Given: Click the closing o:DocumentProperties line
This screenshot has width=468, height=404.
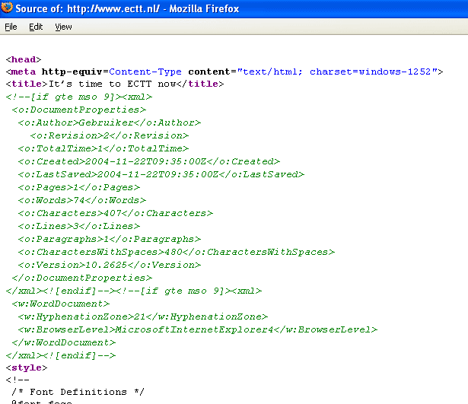Looking at the screenshot, I should (x=82, y=278).
